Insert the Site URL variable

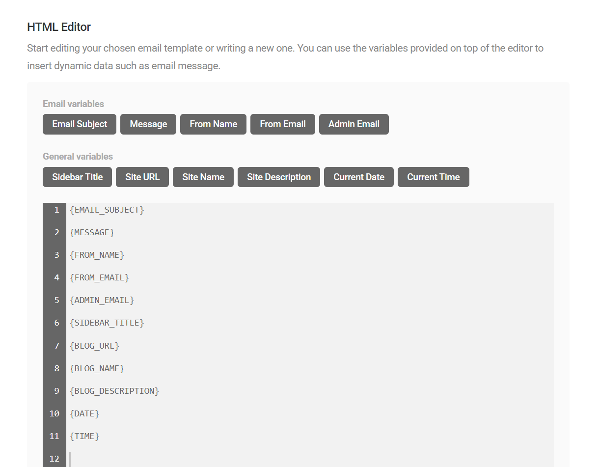[142, 177]
